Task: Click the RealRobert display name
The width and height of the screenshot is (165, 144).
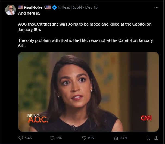Action: [35, 7]
